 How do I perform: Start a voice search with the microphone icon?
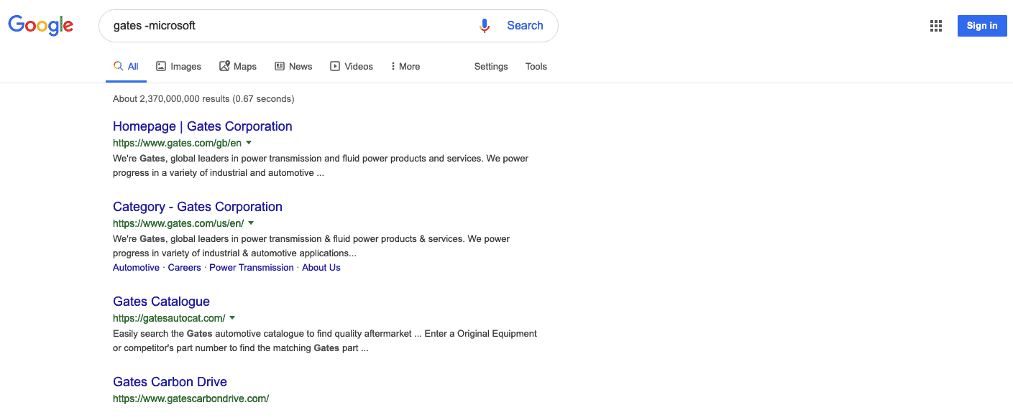484,25
